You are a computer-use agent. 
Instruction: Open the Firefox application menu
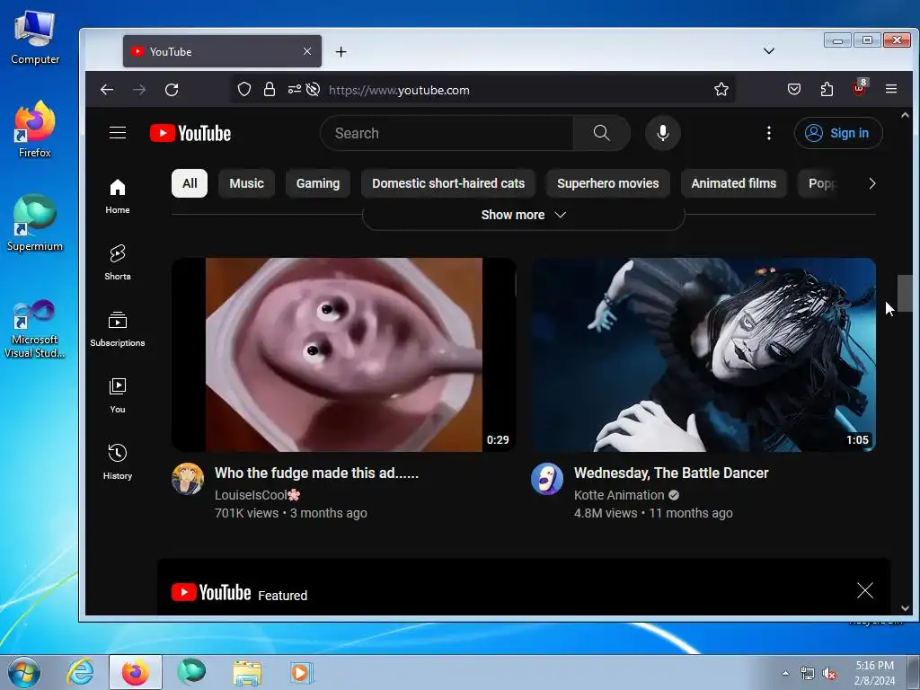(891, 89)
